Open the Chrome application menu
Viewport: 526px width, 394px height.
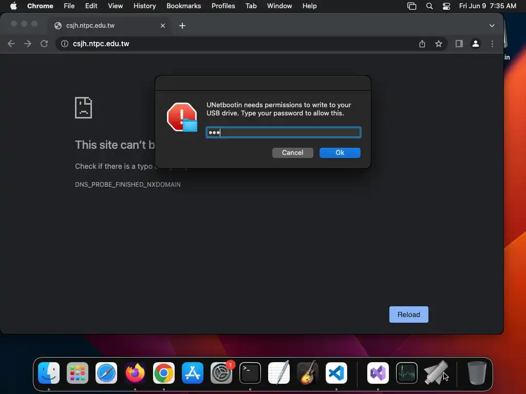tap(40, 6)
